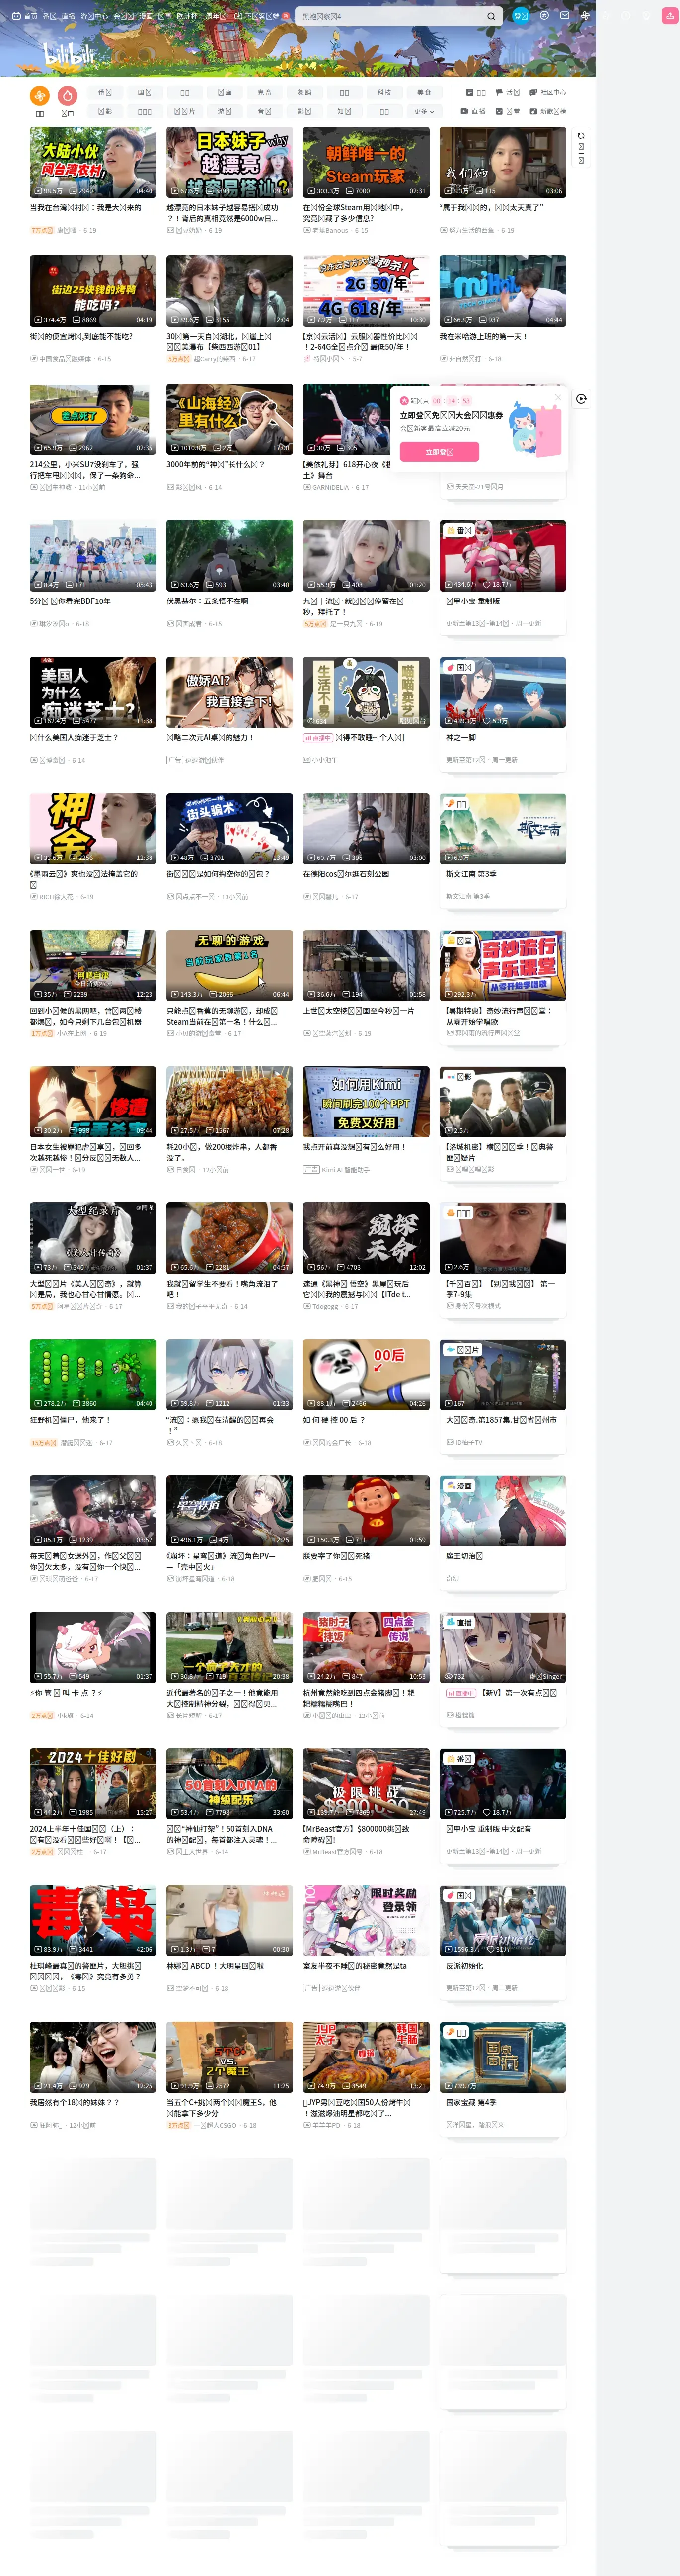Open the orange 动态 circle icon

(40, 96)
